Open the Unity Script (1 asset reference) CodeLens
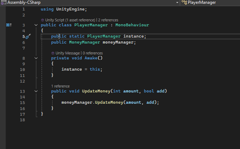240x149 pixels. tap(70, 20)
